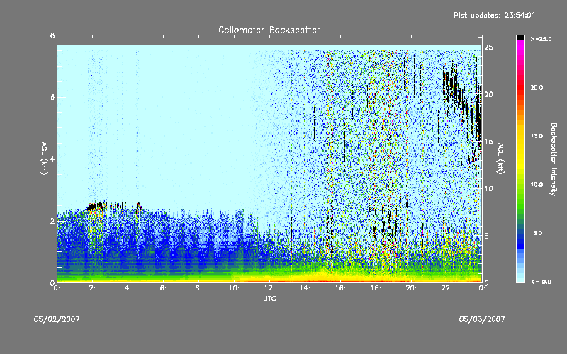567x354 pixels.
Task: Select the "AGL (kft)" right axis label
Action: pyautogui.click(x=500, y=159)
